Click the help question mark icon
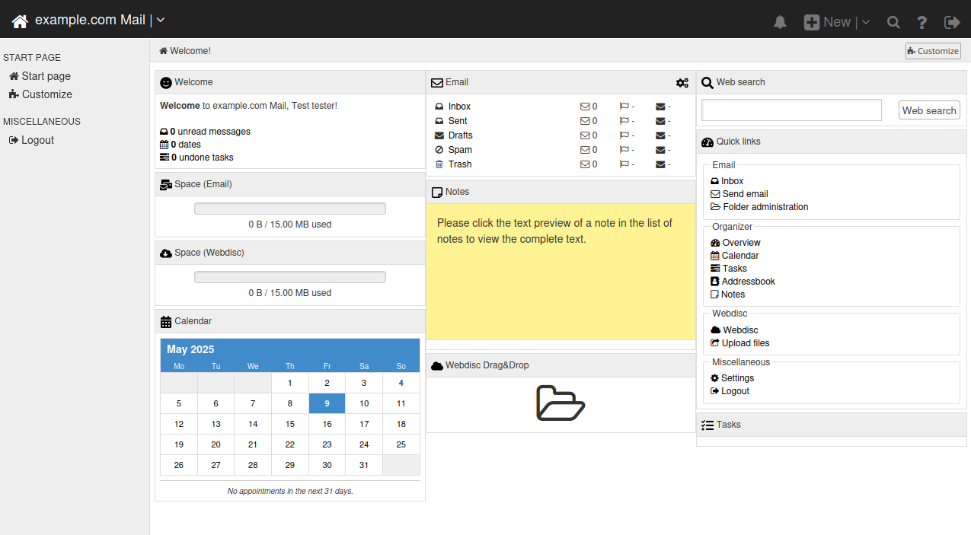This screenshot has height=535, width=971. click(921, 22)
